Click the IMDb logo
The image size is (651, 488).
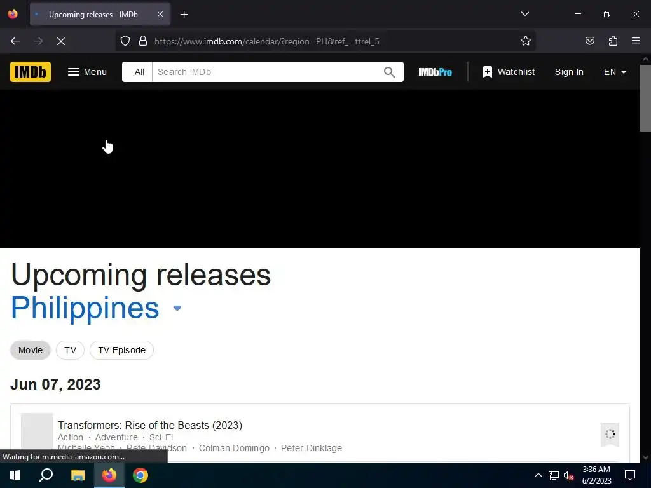[31, 72]
